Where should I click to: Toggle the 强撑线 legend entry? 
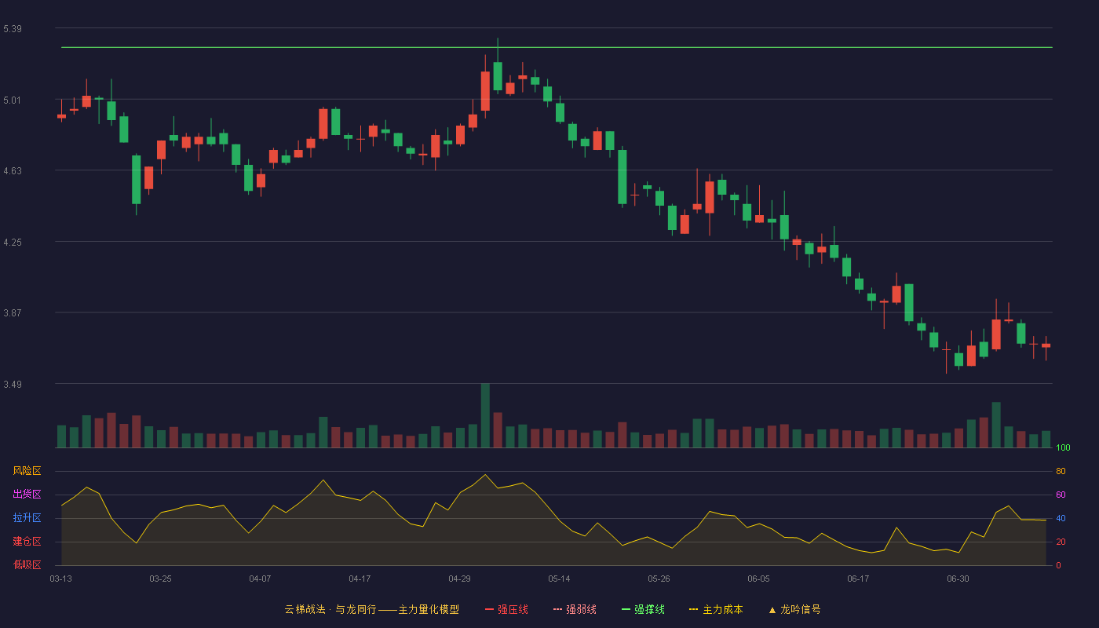tap(643, 609)
